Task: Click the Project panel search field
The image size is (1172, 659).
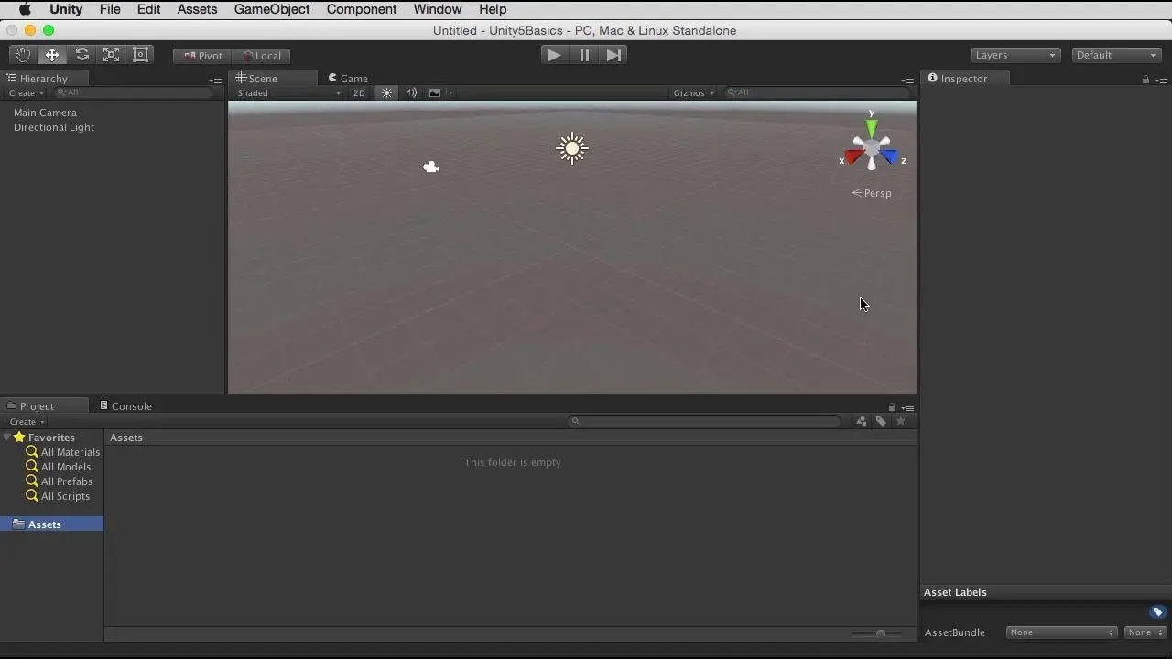Action: pos(704,421)
